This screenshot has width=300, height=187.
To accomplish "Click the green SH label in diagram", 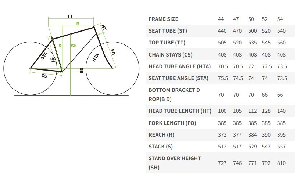I will 74,46.
